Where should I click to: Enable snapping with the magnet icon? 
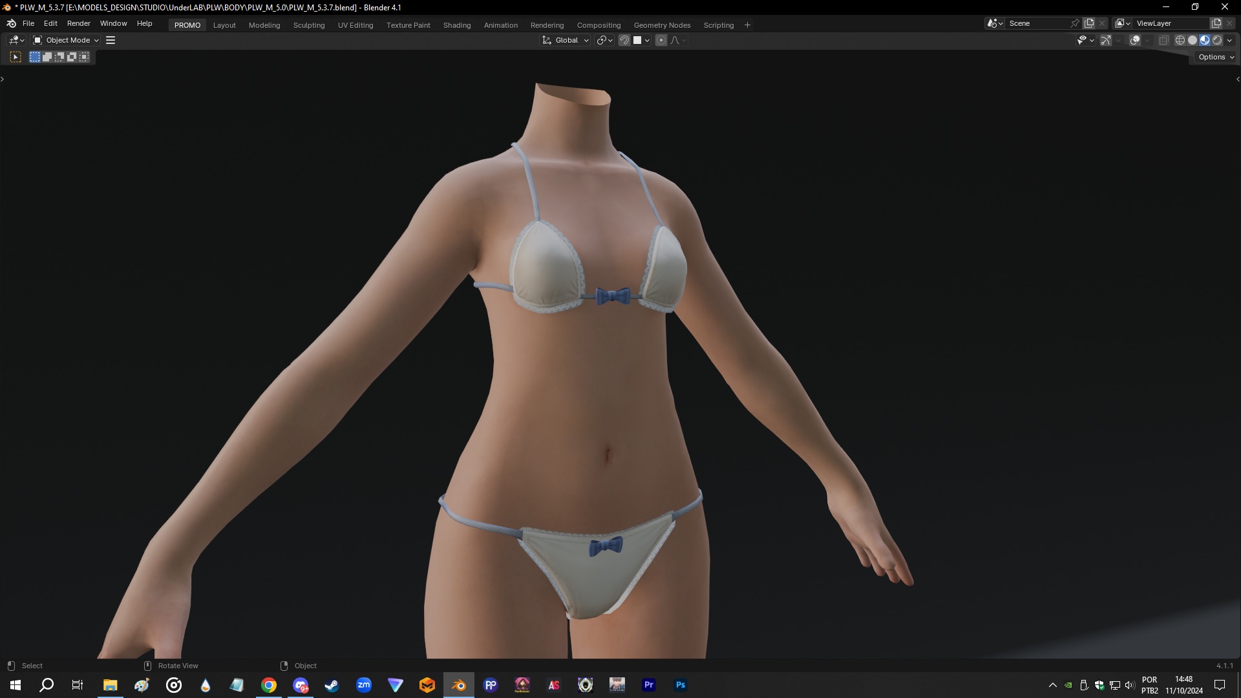[624, 40]
